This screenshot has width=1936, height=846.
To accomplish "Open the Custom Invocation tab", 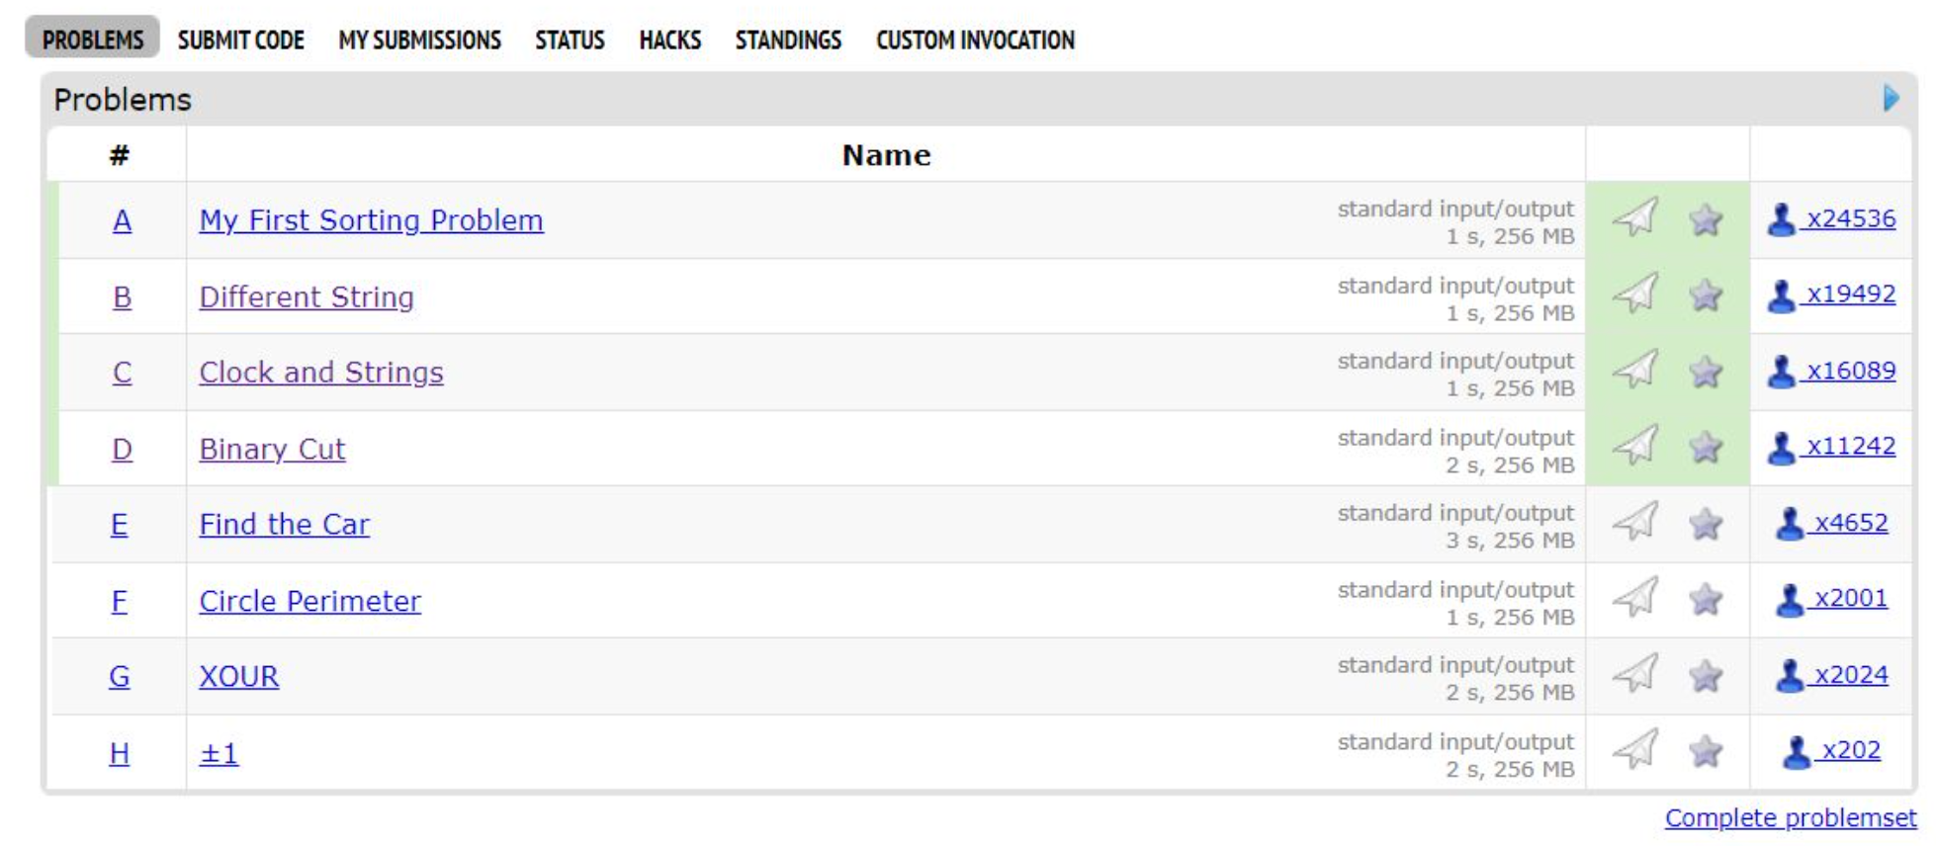I will click(975, 40).
